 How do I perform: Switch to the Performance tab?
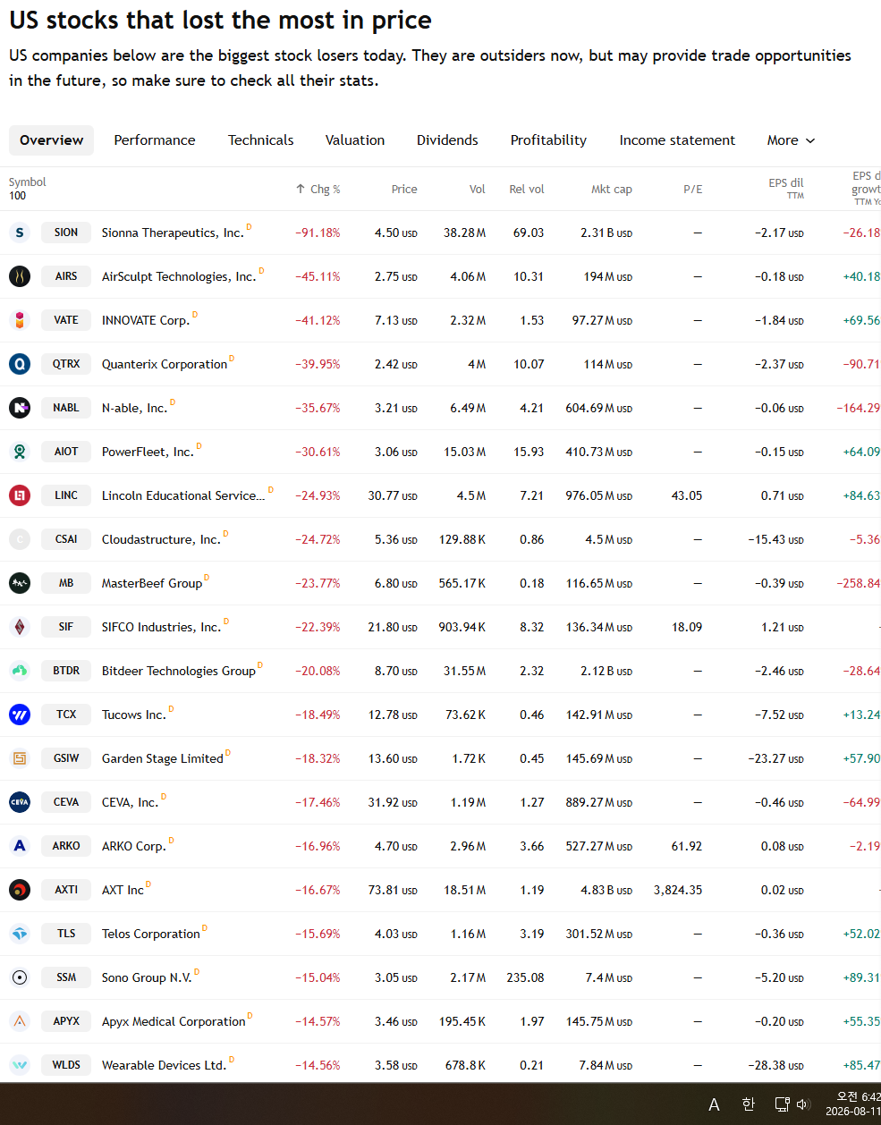[x=155, y=140]
